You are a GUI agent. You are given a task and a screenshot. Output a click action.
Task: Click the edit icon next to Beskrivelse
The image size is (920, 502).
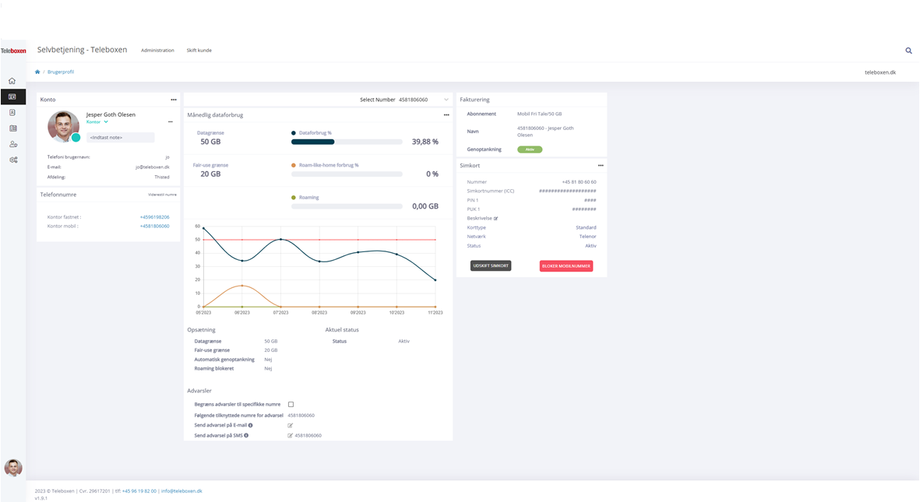tap(495, 219)
